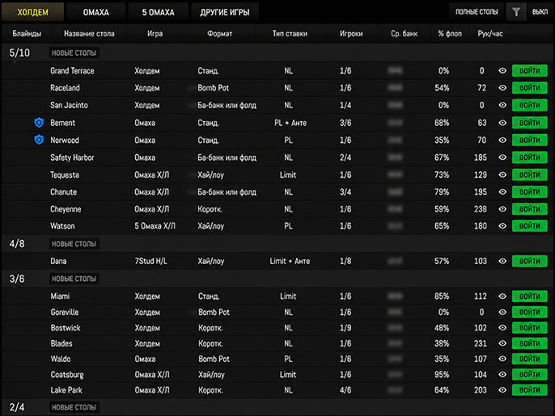555x416 pixels.
Task: Click ВОЙТИ for San Jacinto
Action: [x=529, y=105]
